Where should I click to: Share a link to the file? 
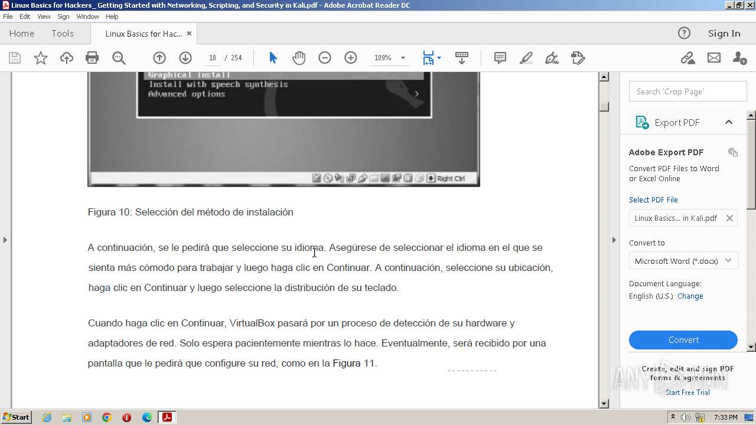687,58
